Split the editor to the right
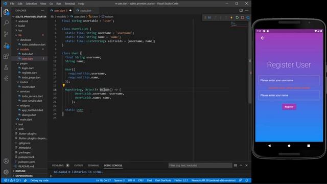 (x=241, y=10)
